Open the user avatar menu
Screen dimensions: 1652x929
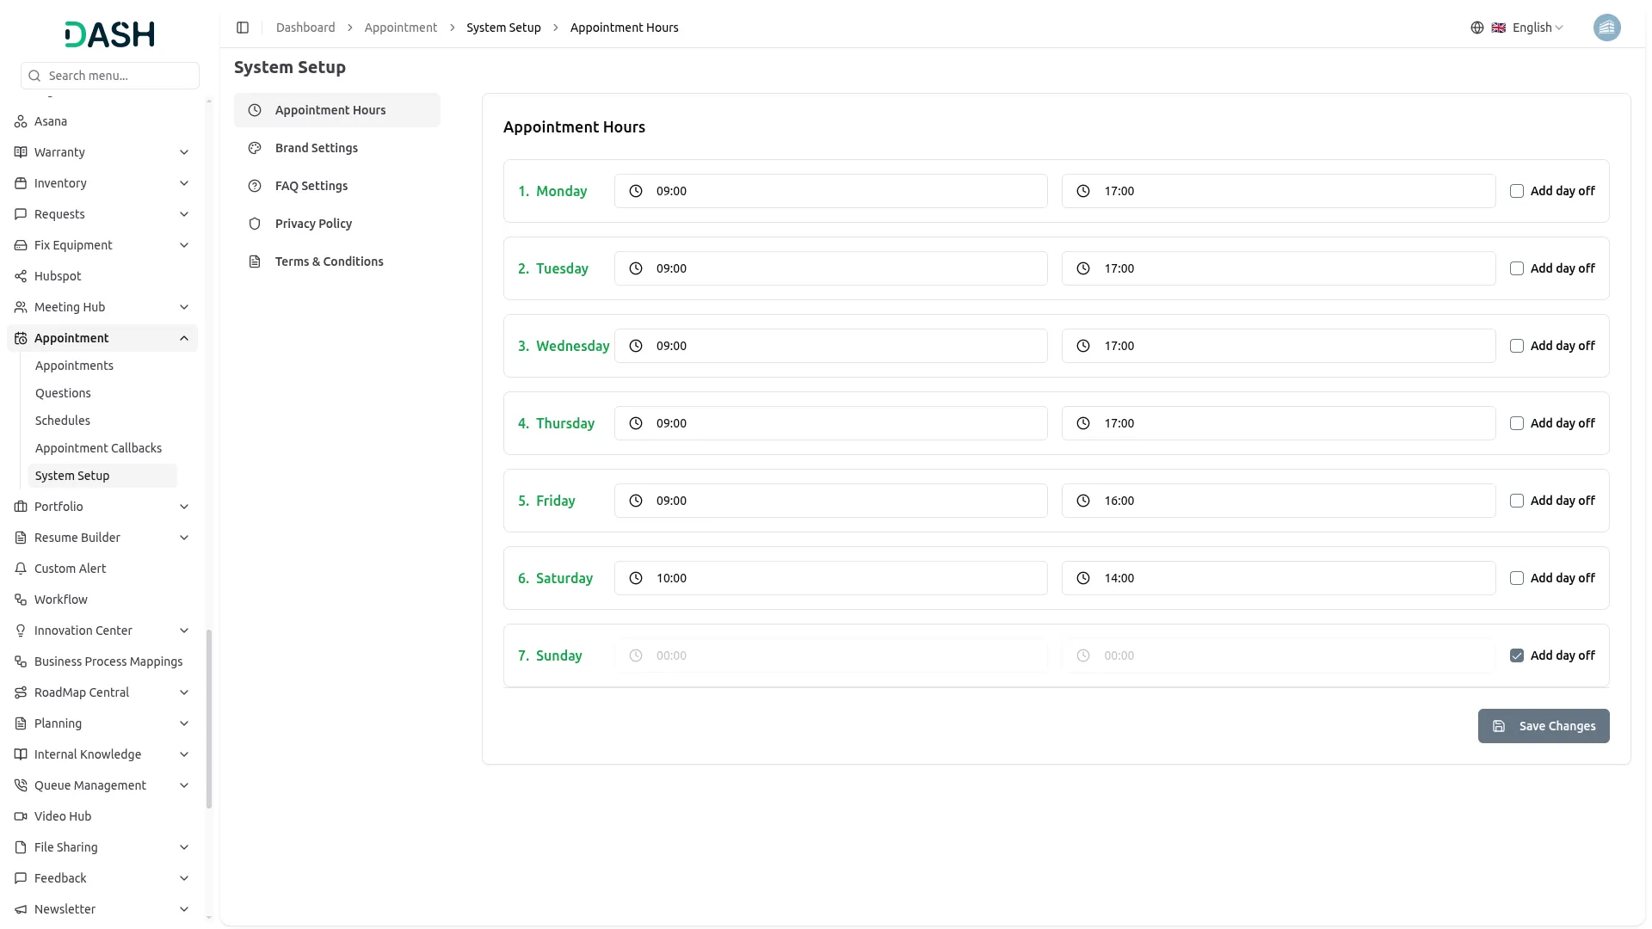tap(1606, 28)
